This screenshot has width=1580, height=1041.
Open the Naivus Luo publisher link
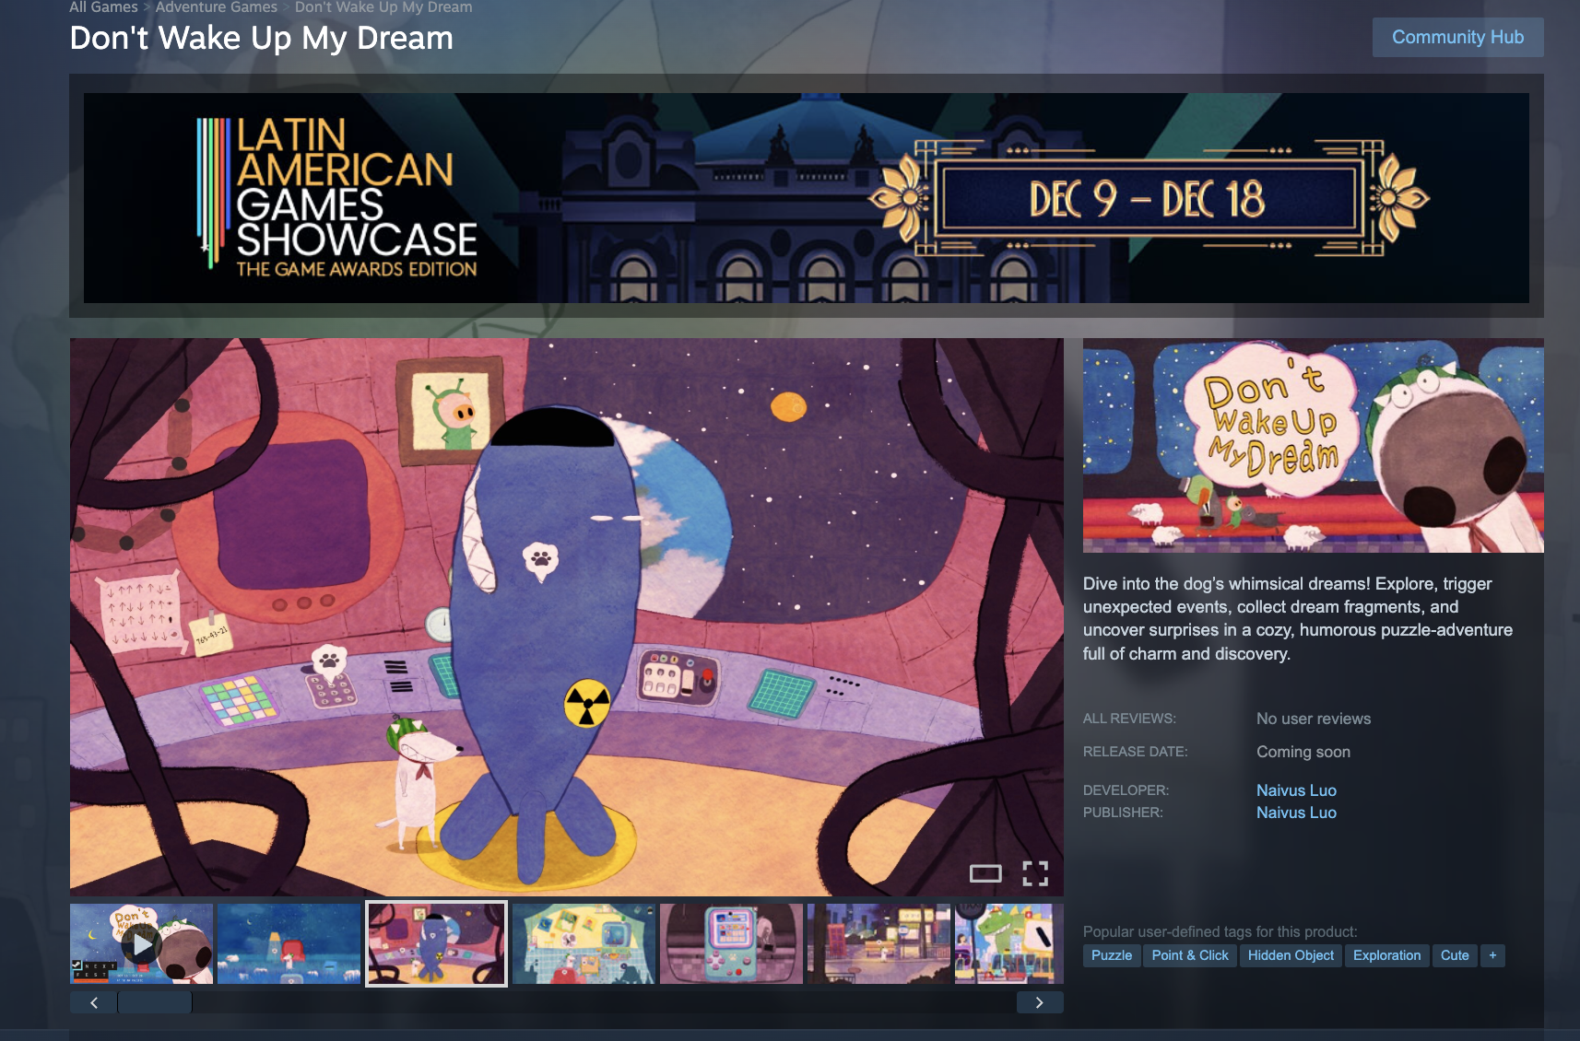tap(1296, 813)
